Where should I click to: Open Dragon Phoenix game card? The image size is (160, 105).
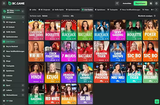(101, 73)
